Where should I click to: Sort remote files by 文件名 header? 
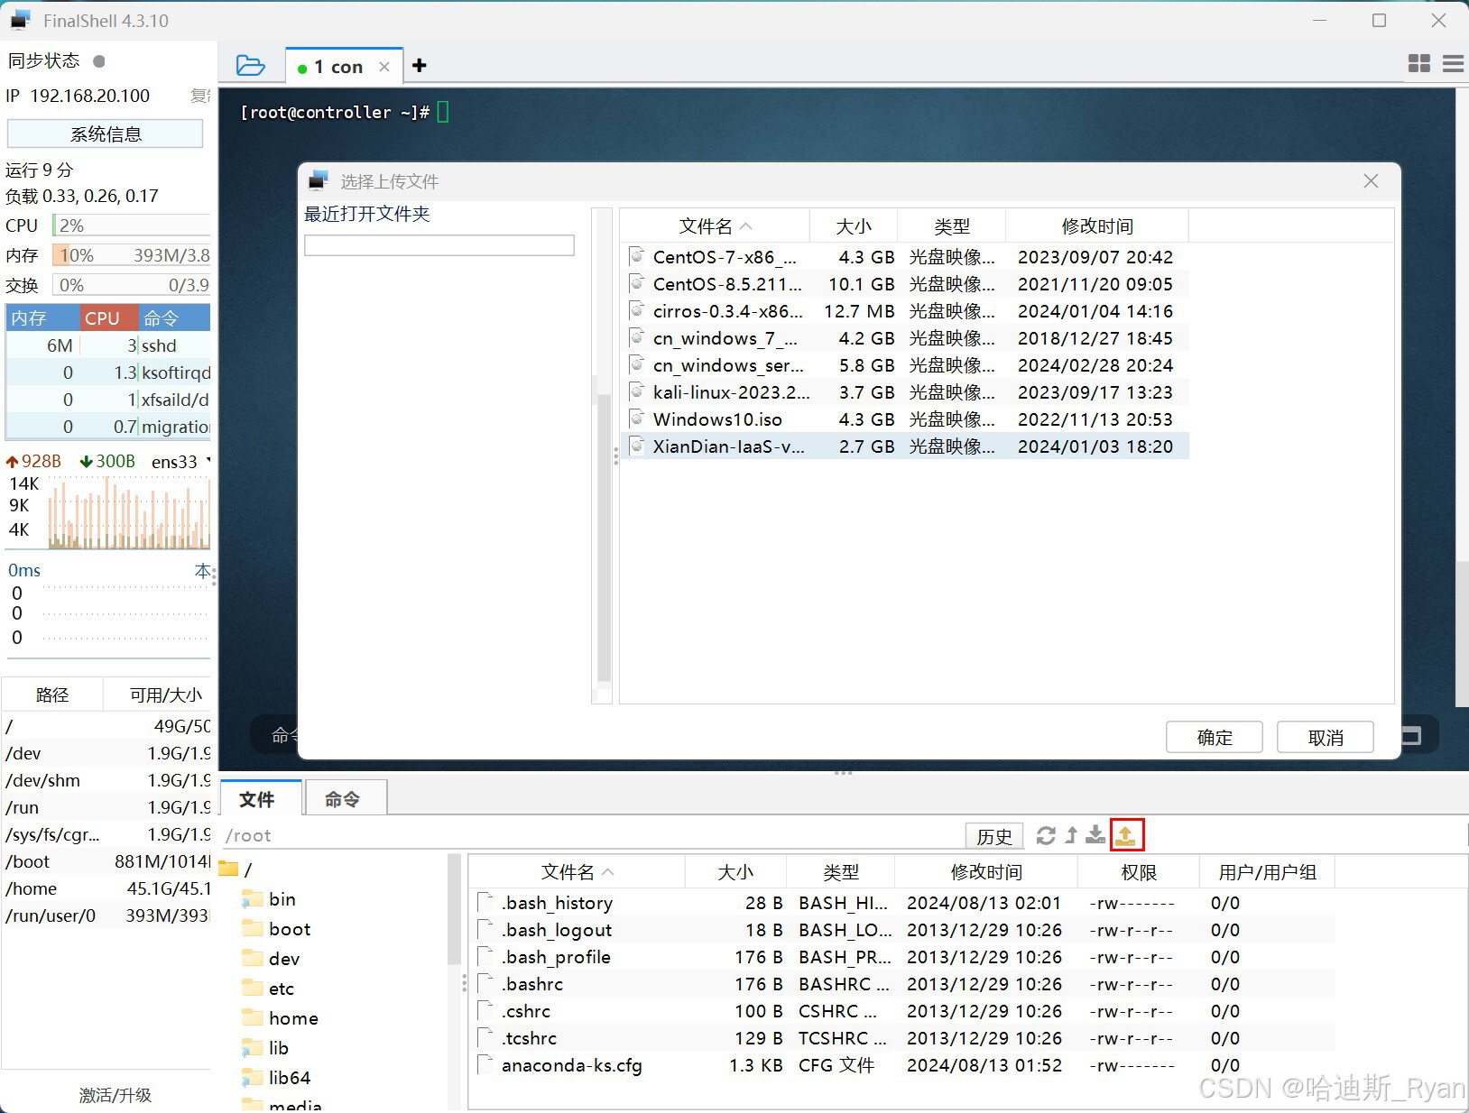(577, 872)
